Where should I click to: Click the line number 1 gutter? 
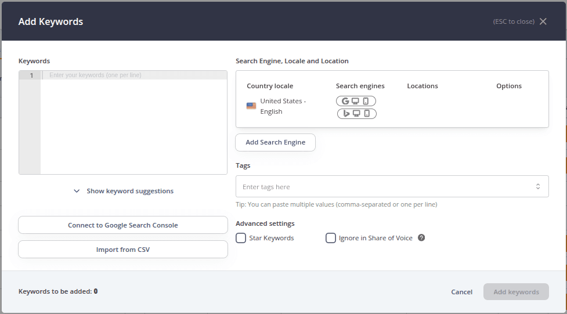(31, 75)
